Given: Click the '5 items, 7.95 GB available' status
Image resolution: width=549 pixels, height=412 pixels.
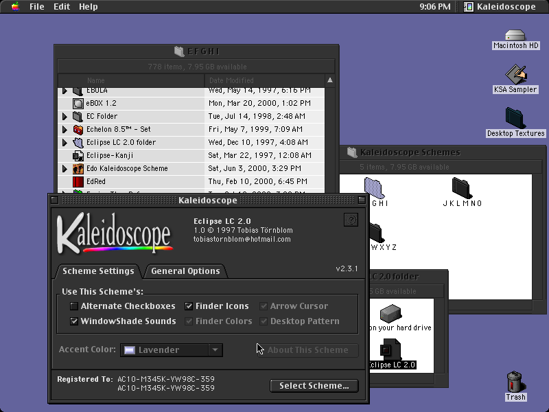Looking at the screenshot, I should click(404, 167).
